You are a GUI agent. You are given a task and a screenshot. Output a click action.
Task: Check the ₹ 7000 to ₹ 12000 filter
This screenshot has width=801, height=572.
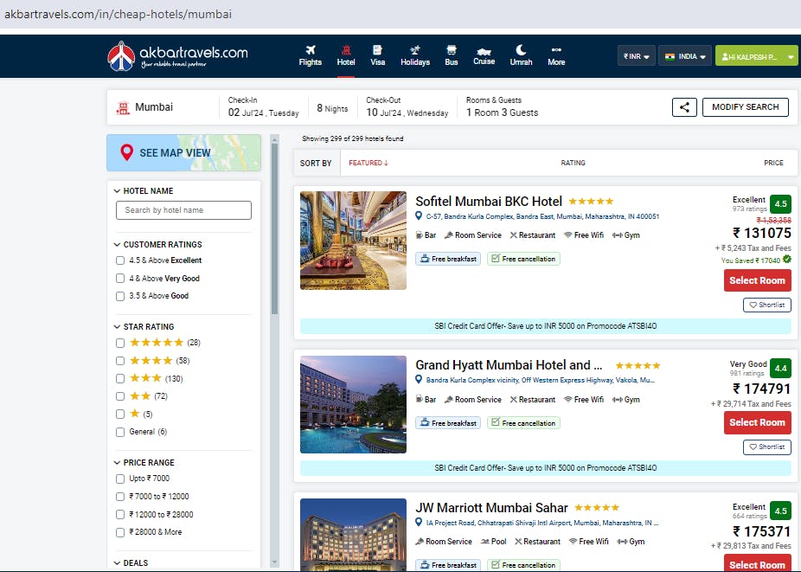[x=120, y=497]
